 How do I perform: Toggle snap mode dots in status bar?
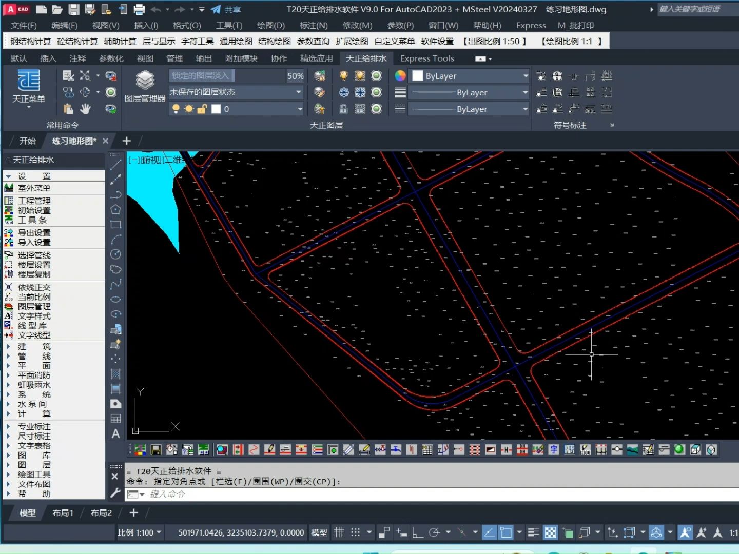click(x=355, y=532)
